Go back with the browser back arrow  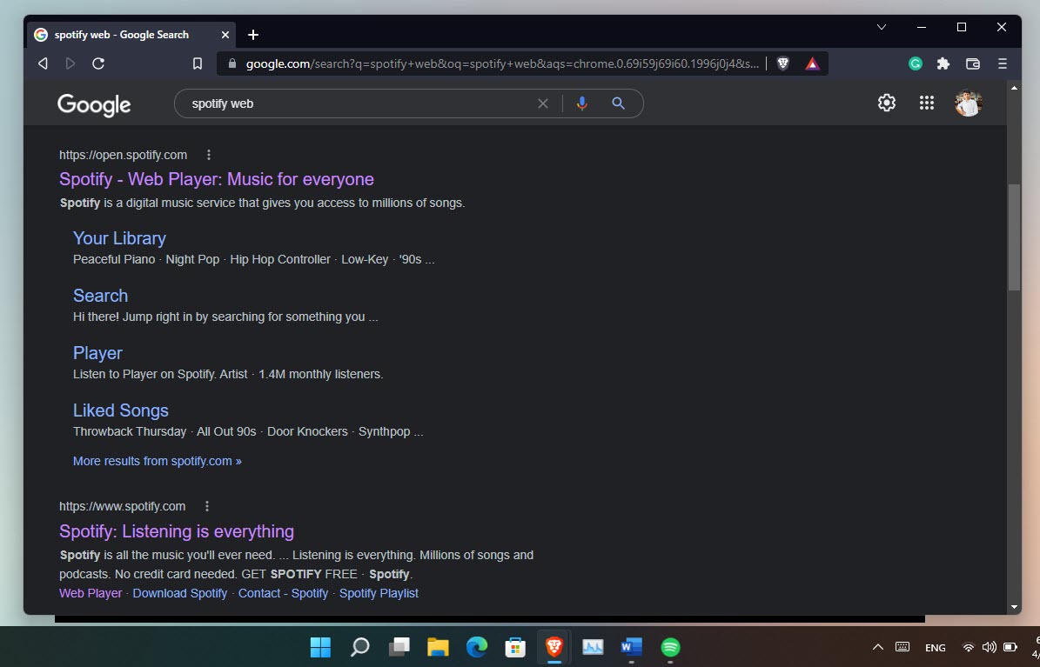[x=44, y=63]
